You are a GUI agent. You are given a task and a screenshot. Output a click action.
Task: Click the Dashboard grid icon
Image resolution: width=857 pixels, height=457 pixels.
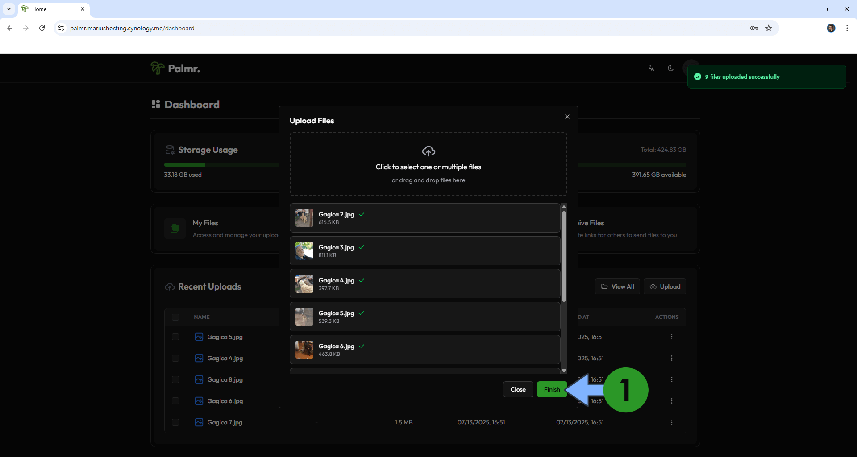(156, 104)
